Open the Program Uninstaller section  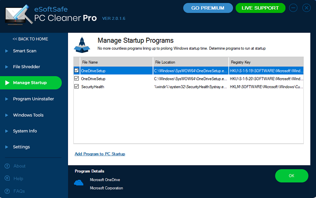pos(34,99)
